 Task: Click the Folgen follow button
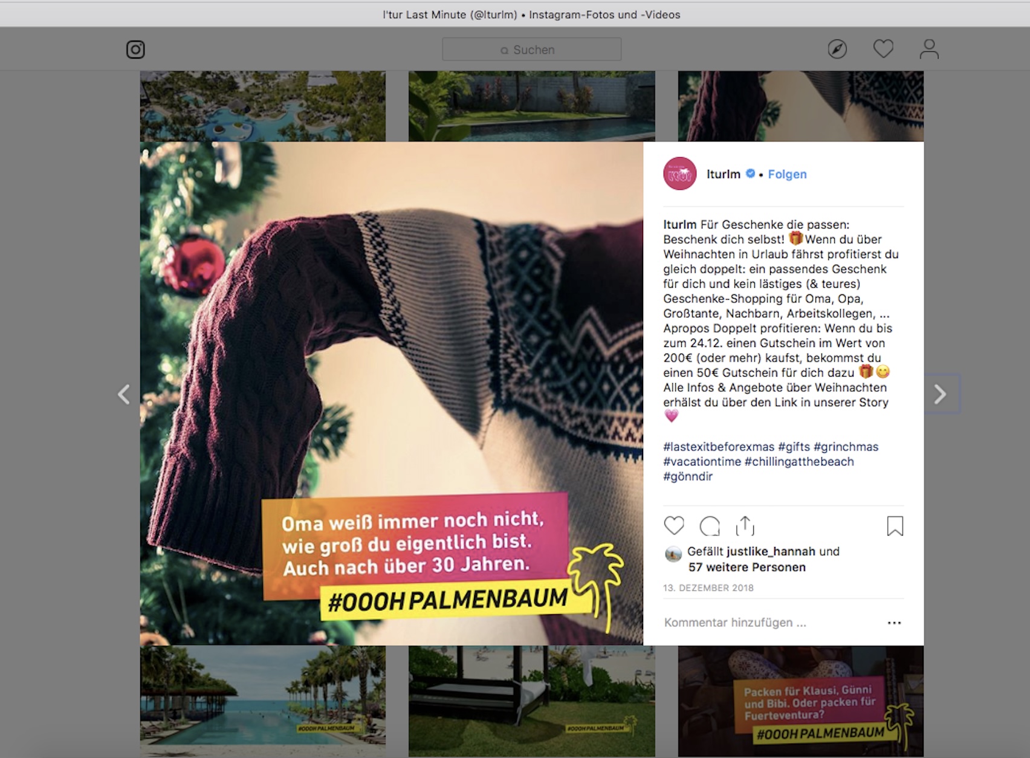[787, 174]
